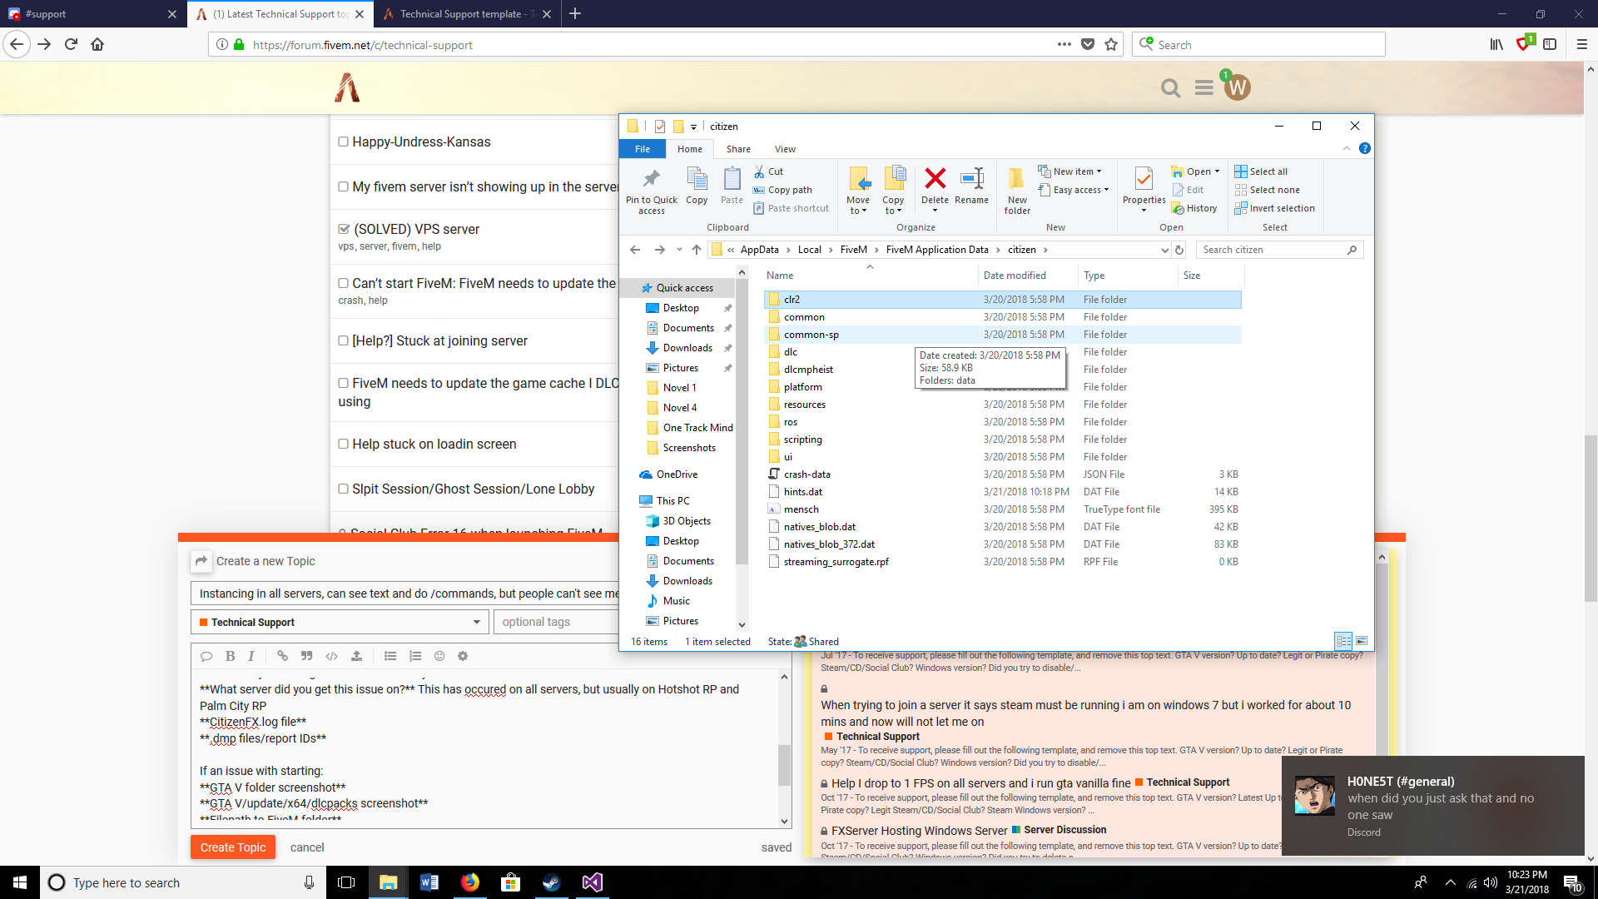Tick checkbox for fivem server isn't showing topic
1598x899 pixels.
pos(343,186)
